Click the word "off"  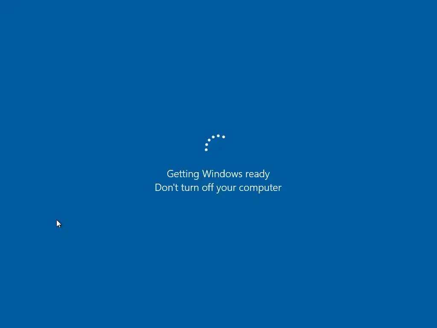pyautogui.click(x=208, y=187)
